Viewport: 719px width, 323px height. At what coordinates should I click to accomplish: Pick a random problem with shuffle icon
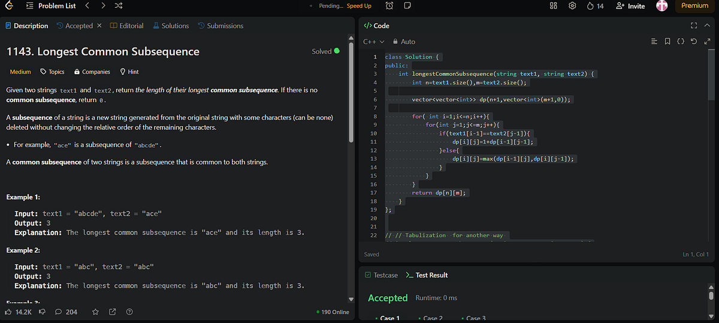(119, 6)
